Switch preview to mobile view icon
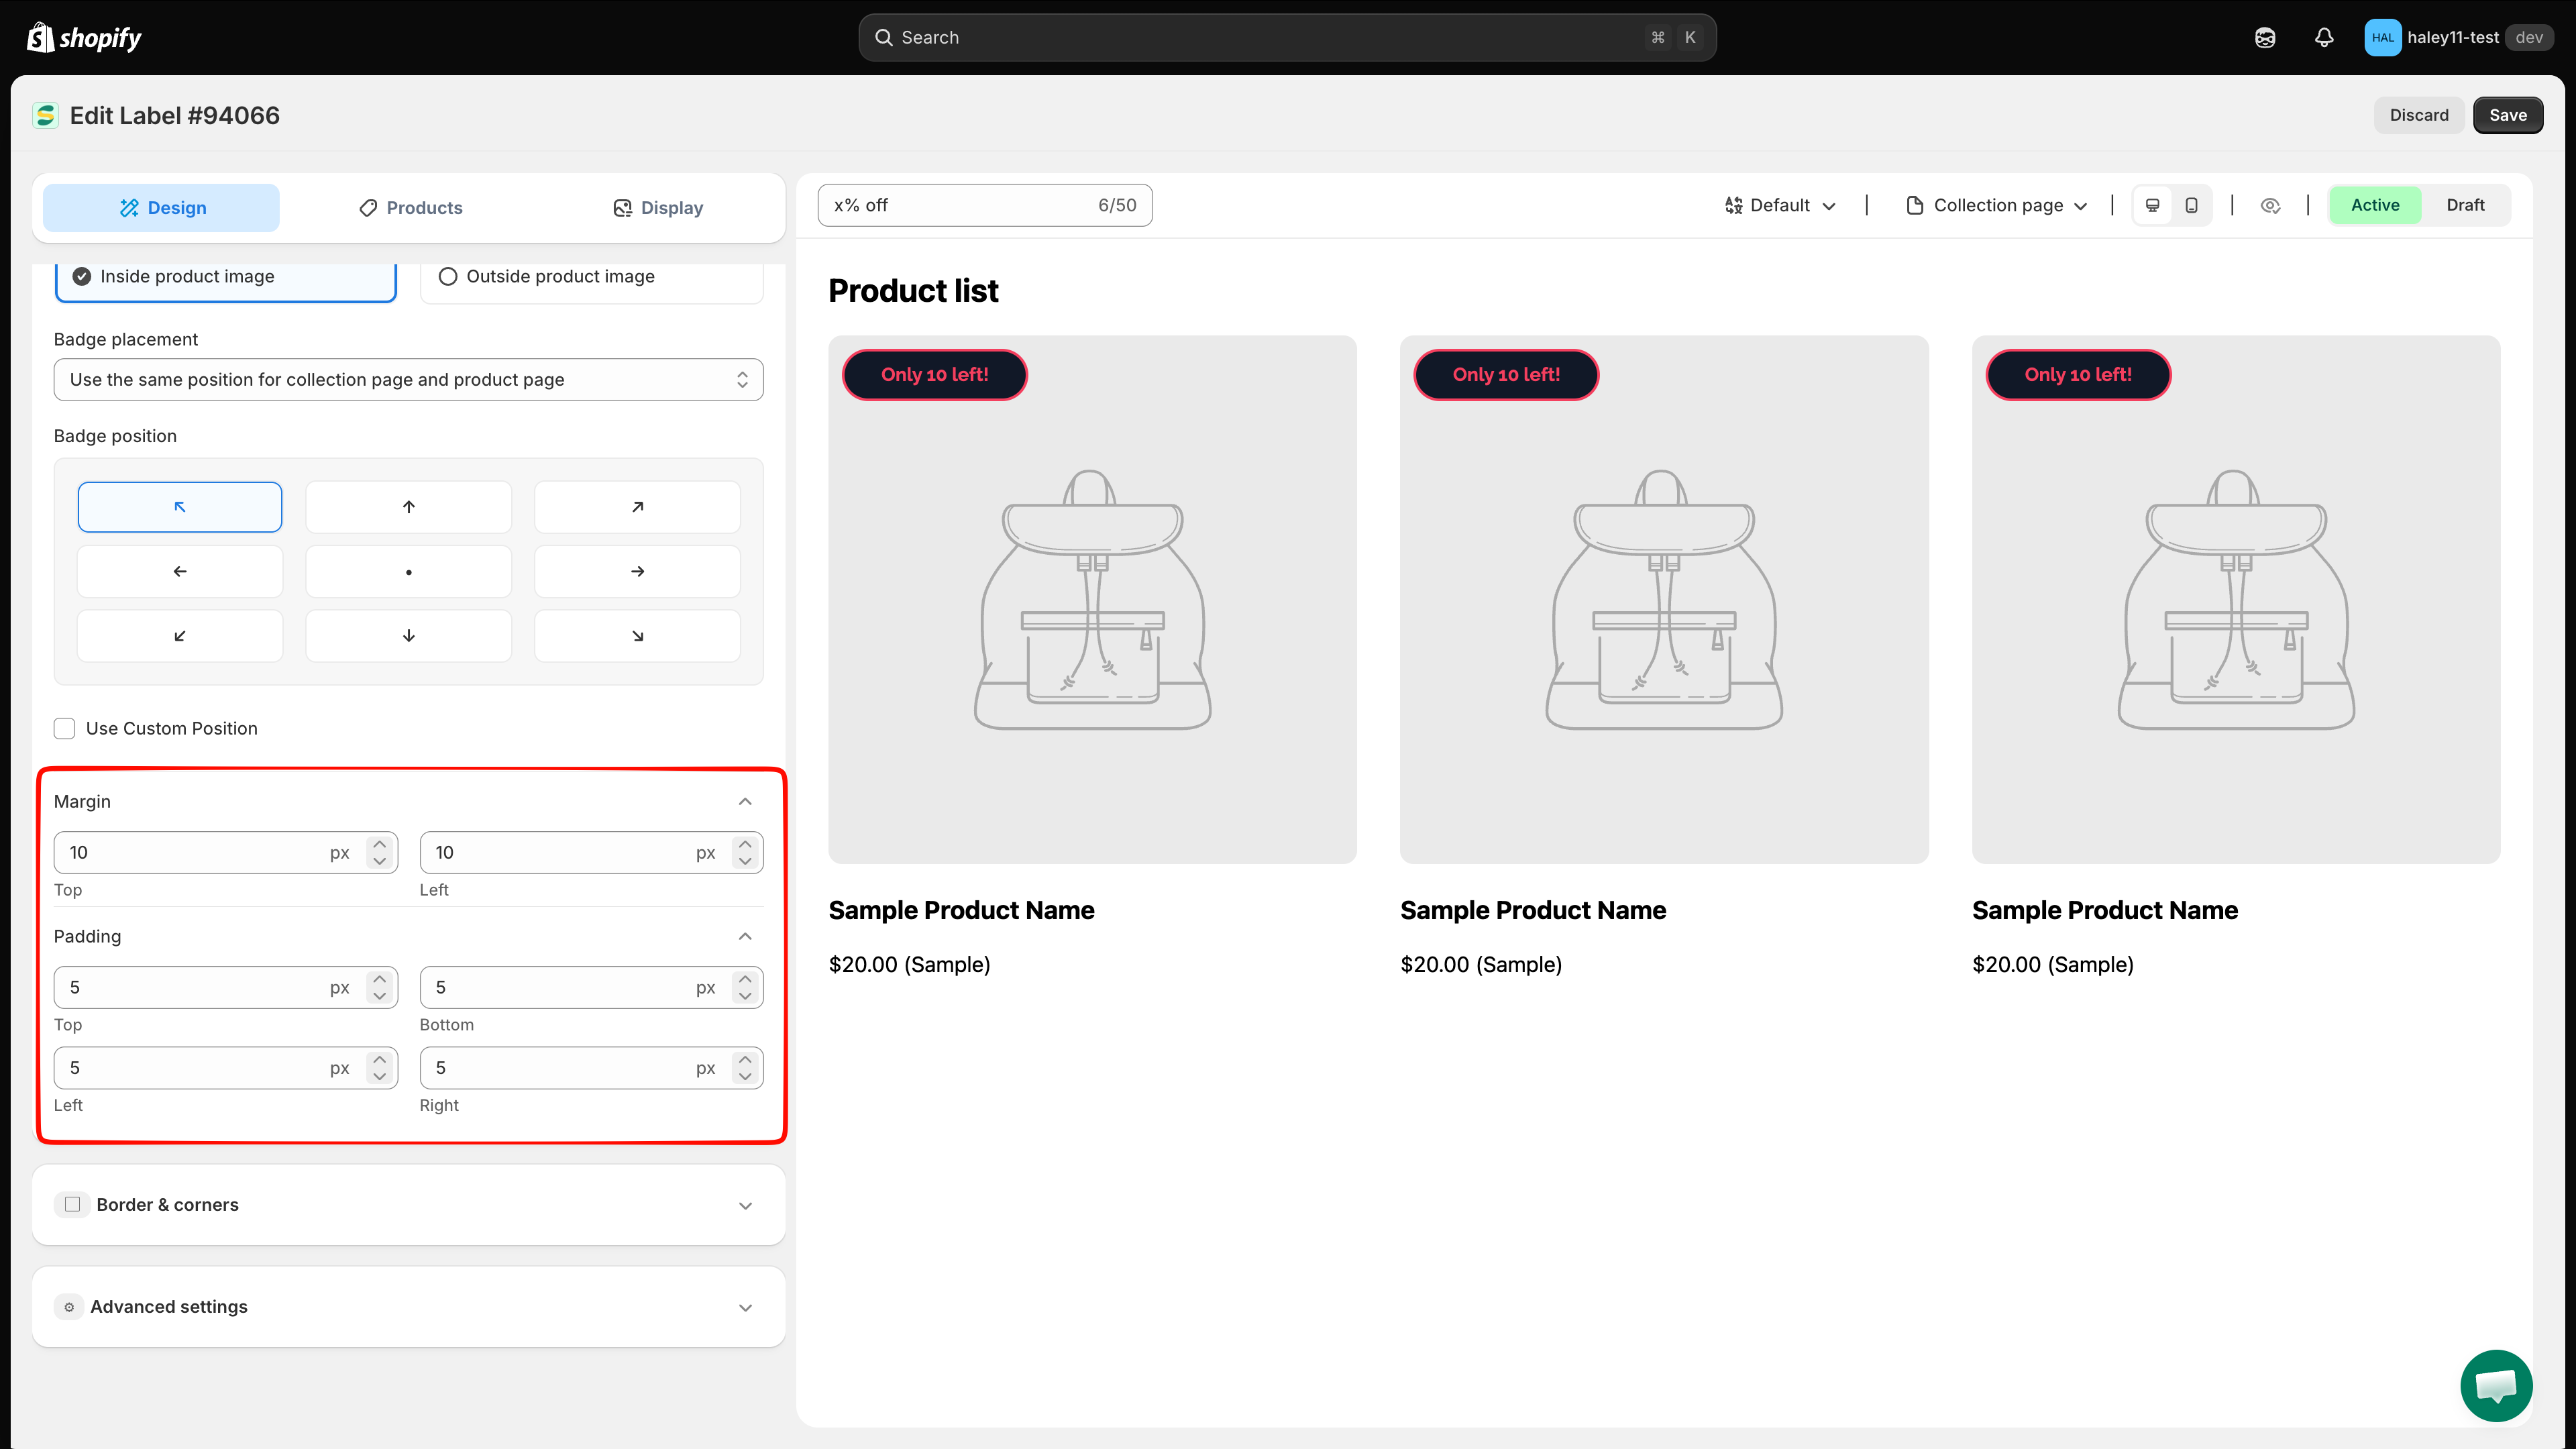This screenshot has width=2576, height=1449. point(2191,205)
